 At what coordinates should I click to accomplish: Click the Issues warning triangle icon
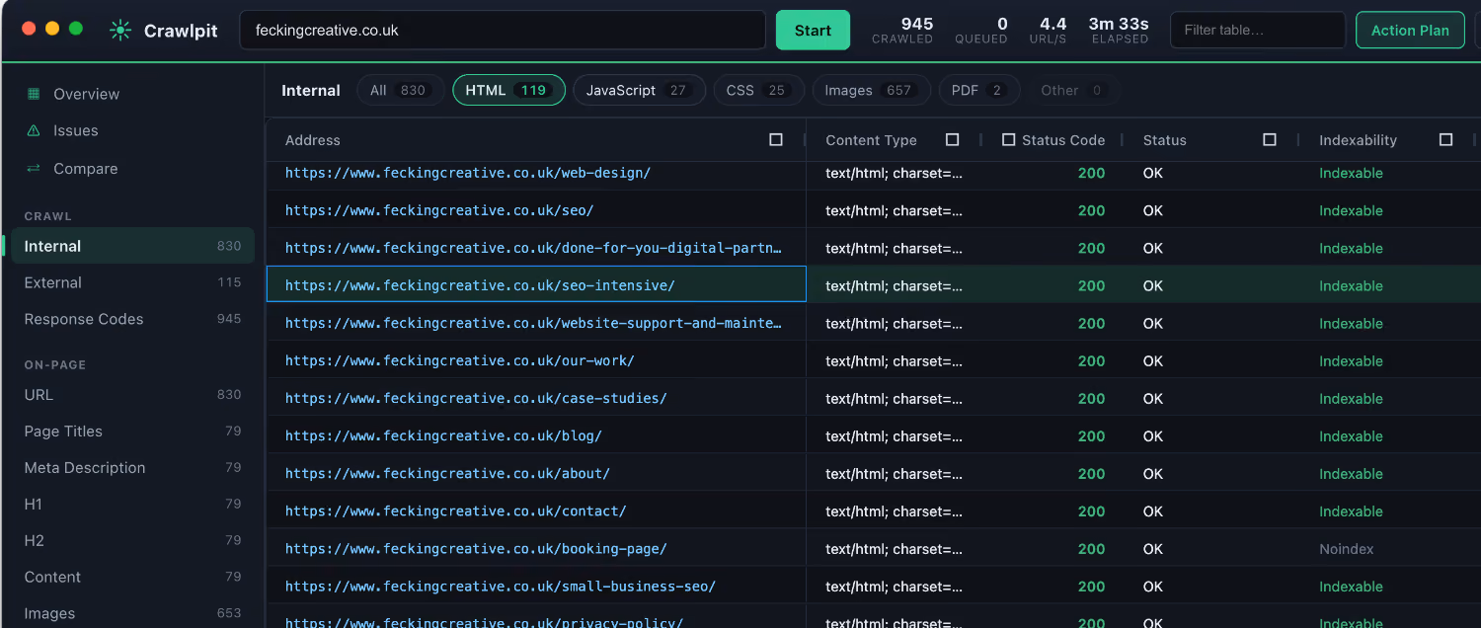(x=34, y=130)
